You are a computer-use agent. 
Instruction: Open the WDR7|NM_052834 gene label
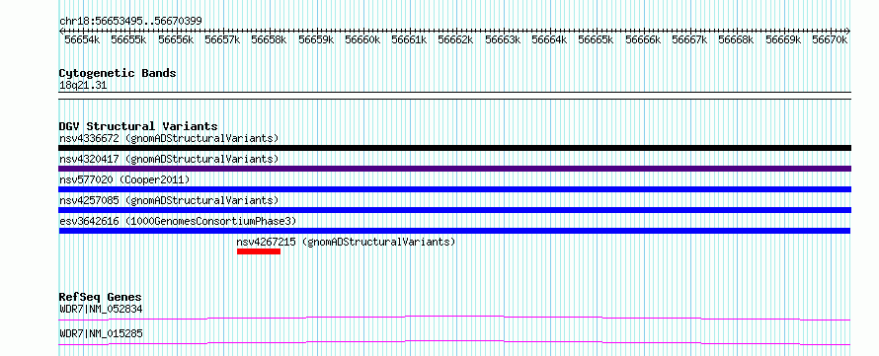[101, 309]
